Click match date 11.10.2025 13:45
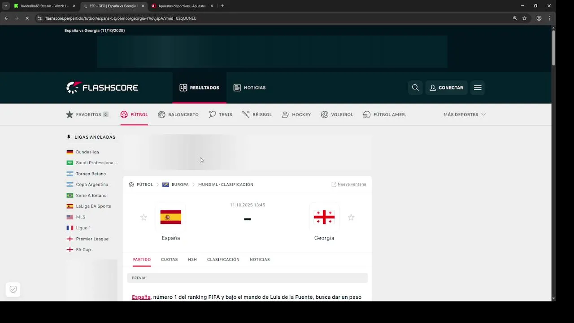574x323 pixels. tap(248, 205)
